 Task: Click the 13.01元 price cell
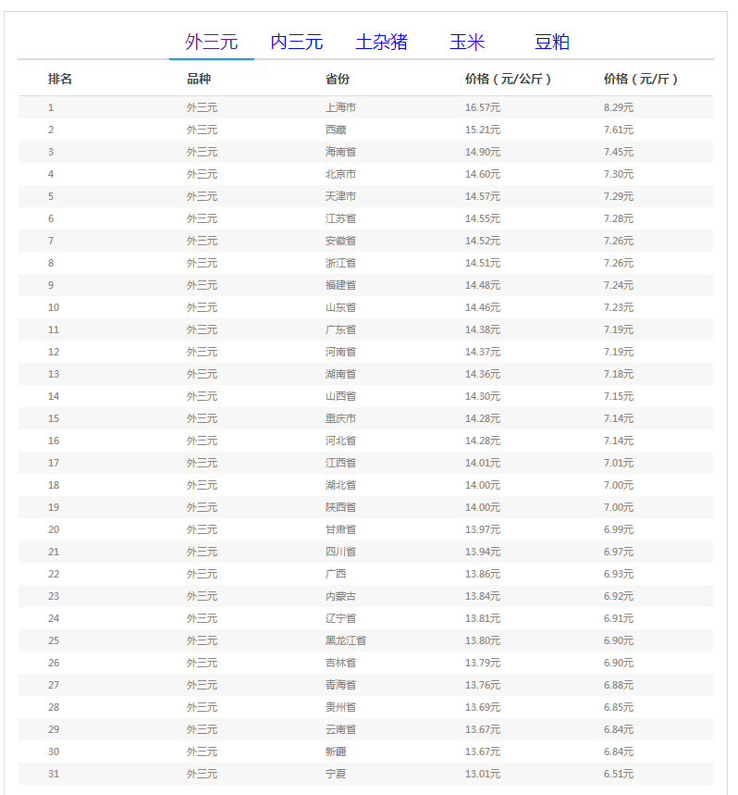(x=482, y=774)
